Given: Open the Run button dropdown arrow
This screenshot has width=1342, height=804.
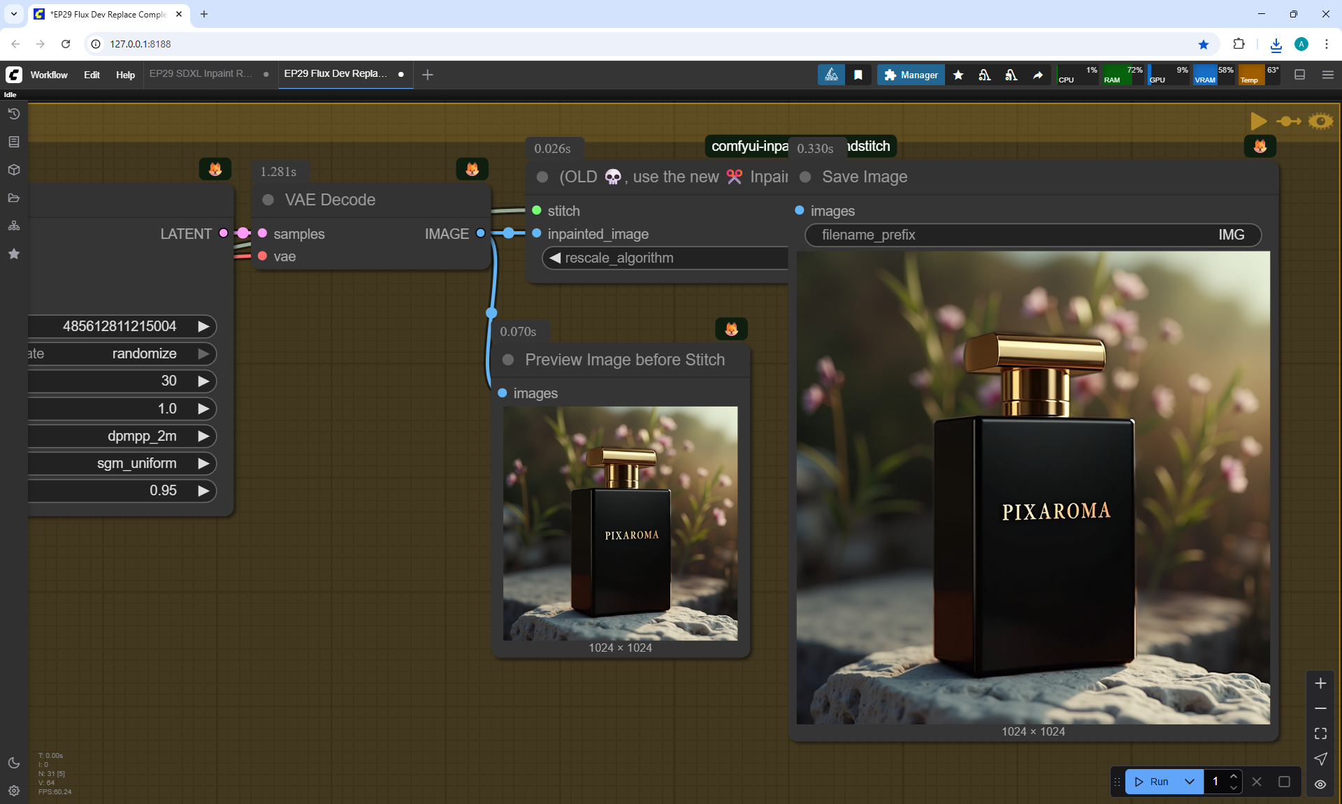Looking at the screenshot, I should click(1190, 782).
